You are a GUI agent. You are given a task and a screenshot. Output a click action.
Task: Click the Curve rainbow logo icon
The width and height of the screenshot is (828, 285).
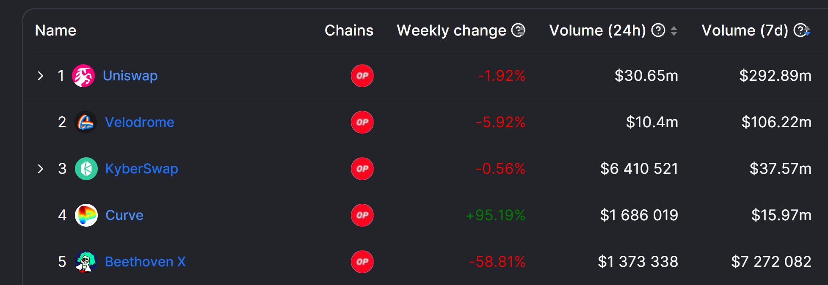86,215
